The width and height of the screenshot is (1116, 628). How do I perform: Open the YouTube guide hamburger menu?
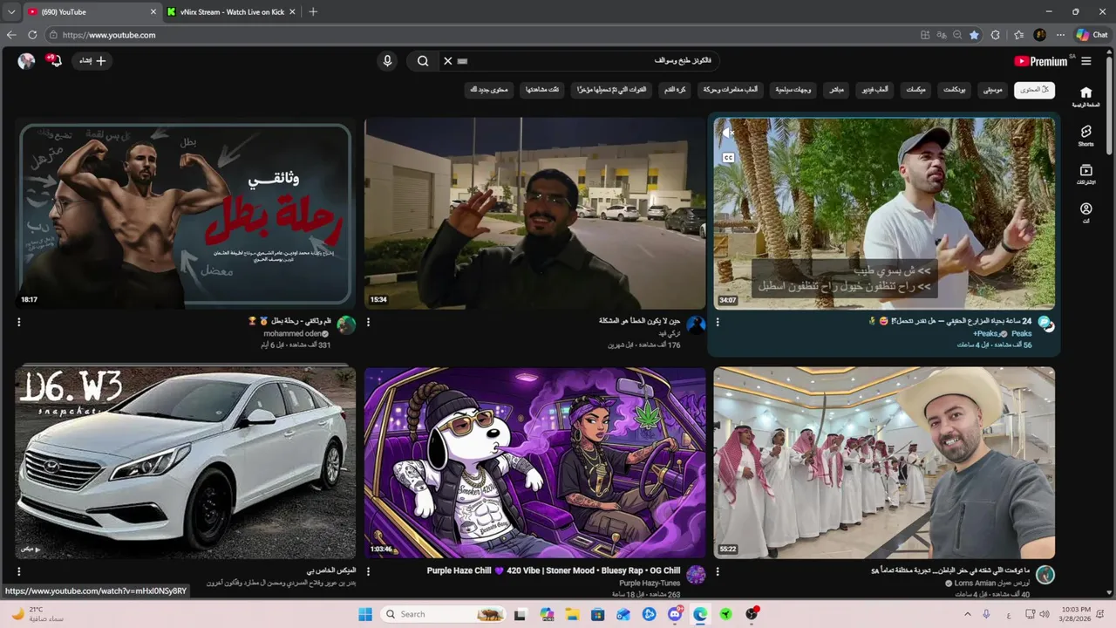click(1085, 61)
